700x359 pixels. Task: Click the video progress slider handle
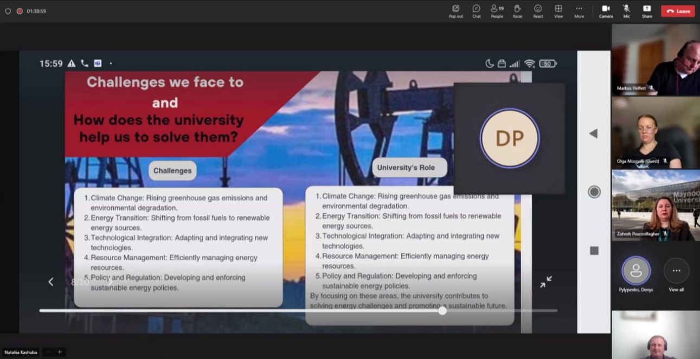442,311
